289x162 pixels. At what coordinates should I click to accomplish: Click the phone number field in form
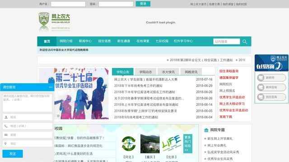click(28, 126)
